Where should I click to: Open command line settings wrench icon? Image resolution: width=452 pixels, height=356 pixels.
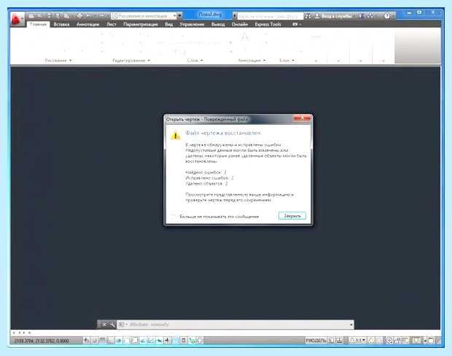coord(112,325)
